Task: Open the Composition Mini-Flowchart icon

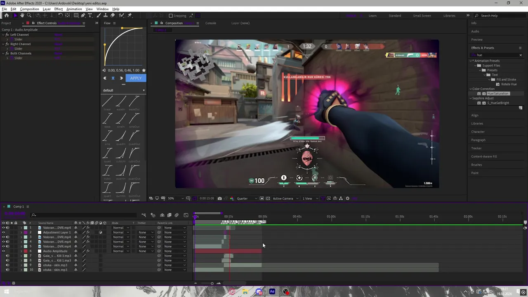Action: (144, 215)
